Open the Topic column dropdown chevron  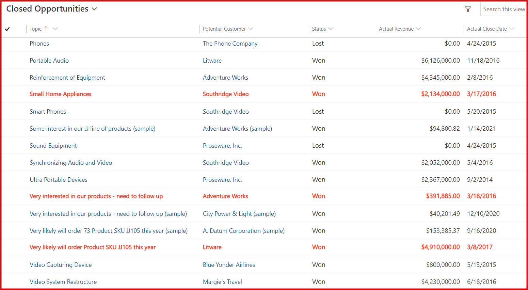(55, 29)
